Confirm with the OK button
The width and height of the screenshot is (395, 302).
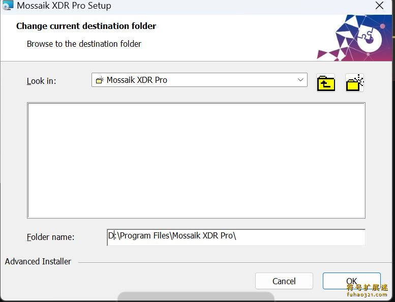(x=351, y=281)
